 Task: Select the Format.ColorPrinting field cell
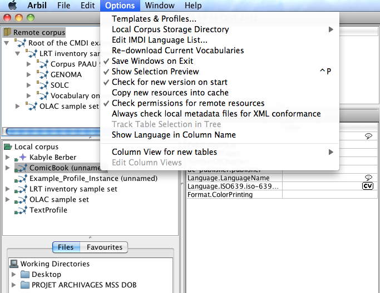[234, 195]
